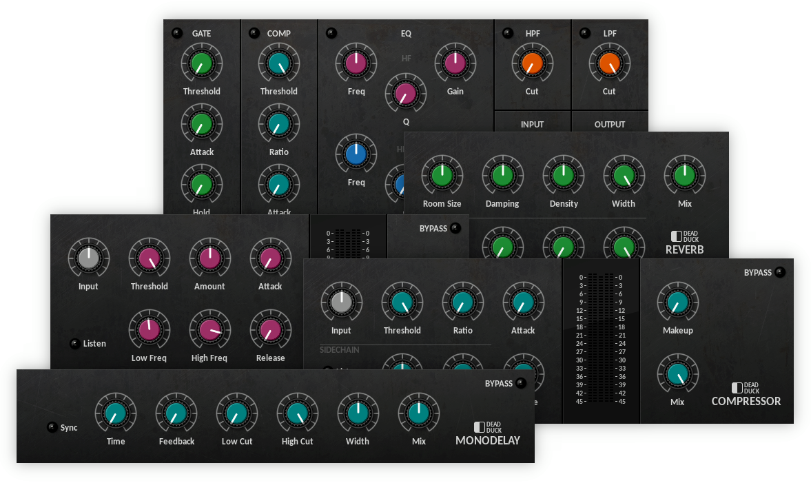Screen dimensions: 811x483
Task: Click the Dead Duck logo in Monodelay plugin
Action: tap(488, 427)
